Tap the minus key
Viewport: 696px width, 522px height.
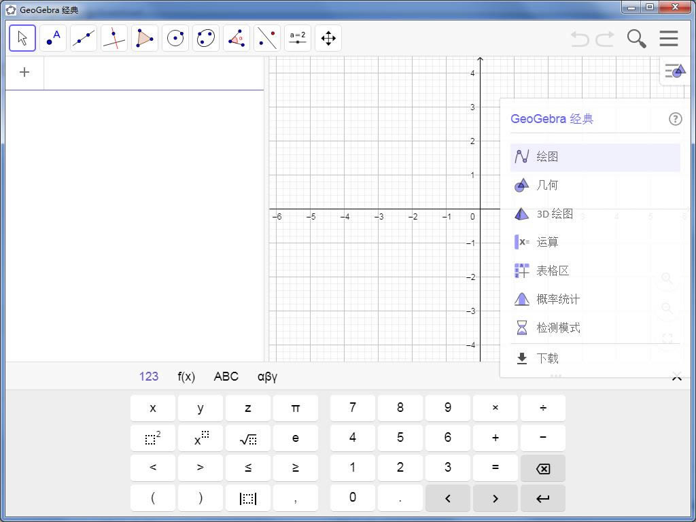click(x=543, y=438)
